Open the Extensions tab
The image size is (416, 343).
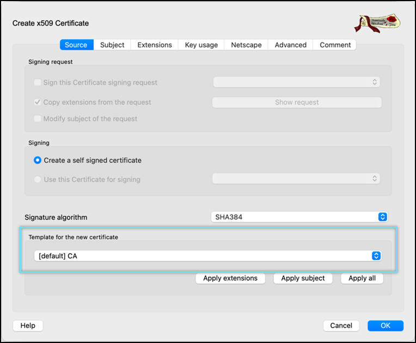(155, 45)
